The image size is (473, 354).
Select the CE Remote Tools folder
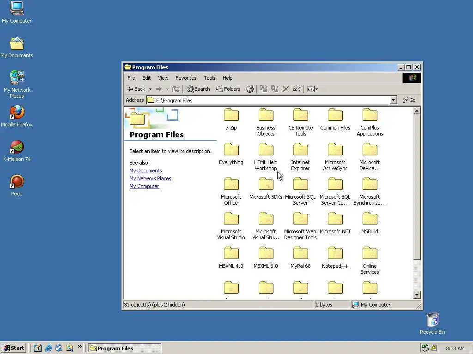300,122
